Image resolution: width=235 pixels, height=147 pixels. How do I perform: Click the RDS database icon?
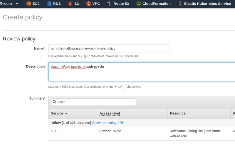coord(49,4)
